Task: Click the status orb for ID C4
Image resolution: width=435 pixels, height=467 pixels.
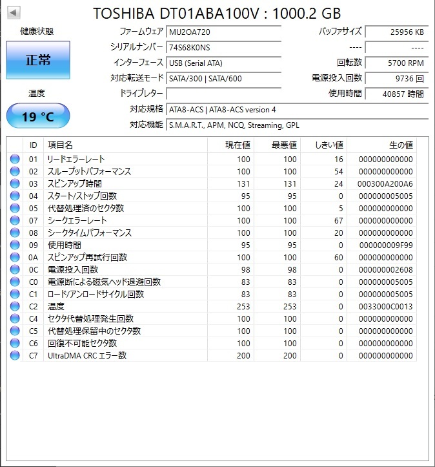Action: point(15,318)
